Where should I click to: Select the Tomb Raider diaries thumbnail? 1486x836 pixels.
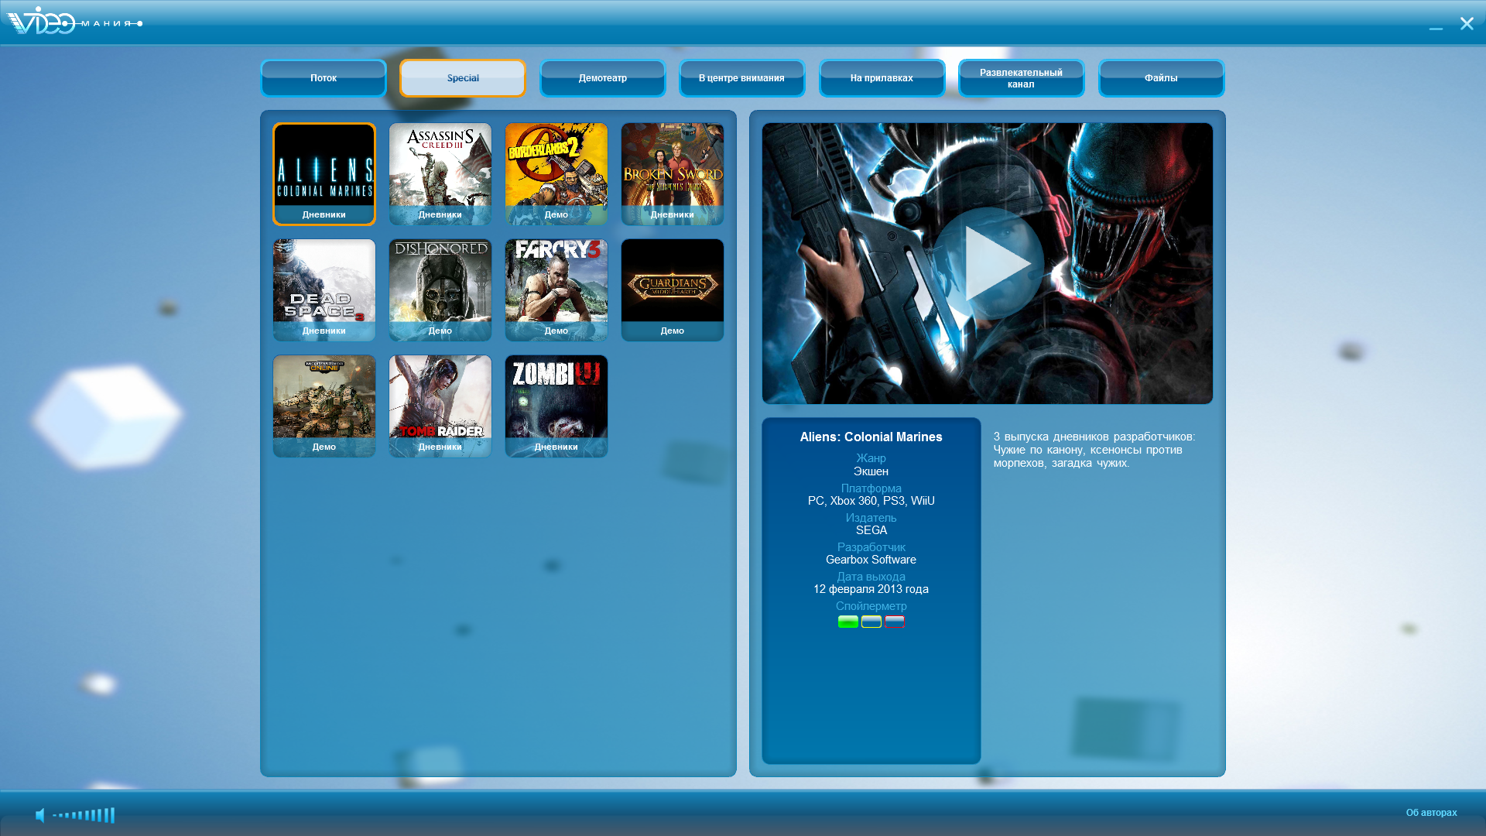coord(440,406)
